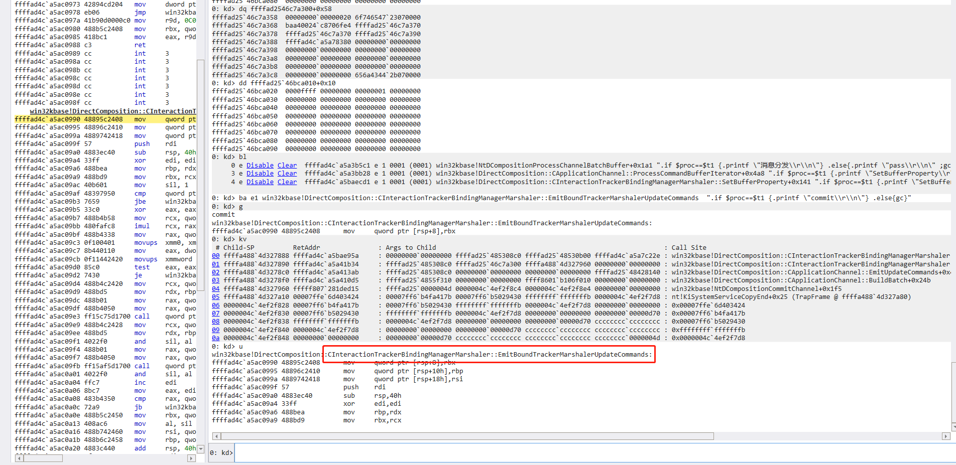Click stack frame 0a link
The height and width of the screenshot is (465, 956).
[215, 338]
